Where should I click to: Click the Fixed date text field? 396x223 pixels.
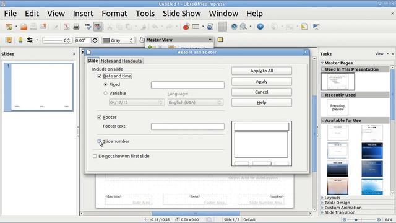pyautogui.click(x=187, y=85)
